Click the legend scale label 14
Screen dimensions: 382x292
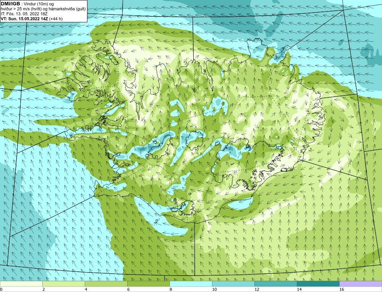point(299,289)
